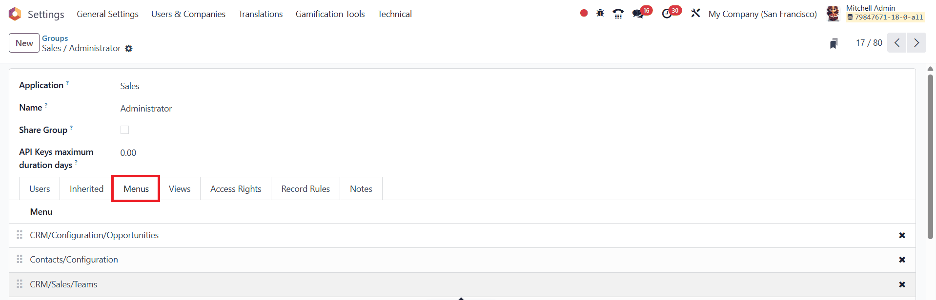Open the CRM/Sales/Teams menu entry
This screenshot has height=300, width=936.
63,284
